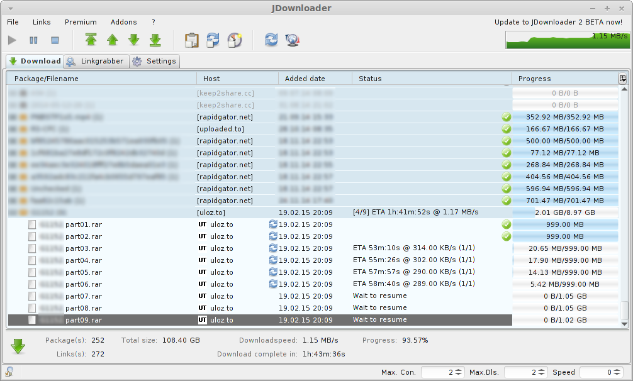The image size is (633, 381).
Task: Sort by Progress column header
Action: point(565,79)
